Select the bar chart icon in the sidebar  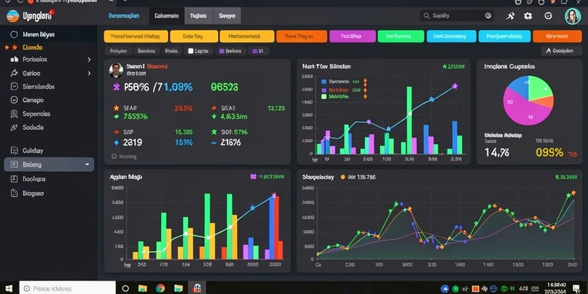[x=14, y=59]
